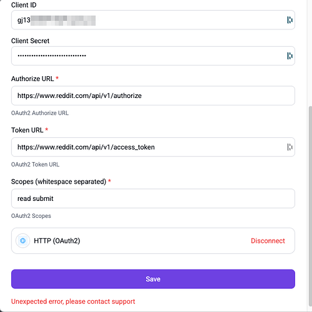Click the HTTP (OAuth2) connection label

tap(57, 241)
